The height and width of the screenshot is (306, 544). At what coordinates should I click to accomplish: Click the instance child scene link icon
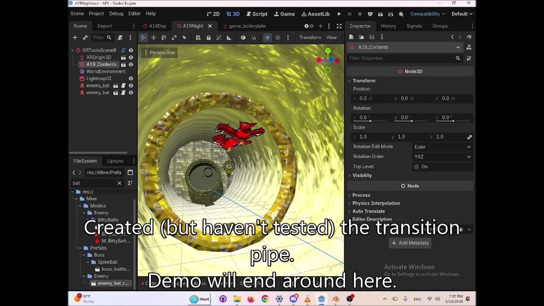tap(85, 38)
